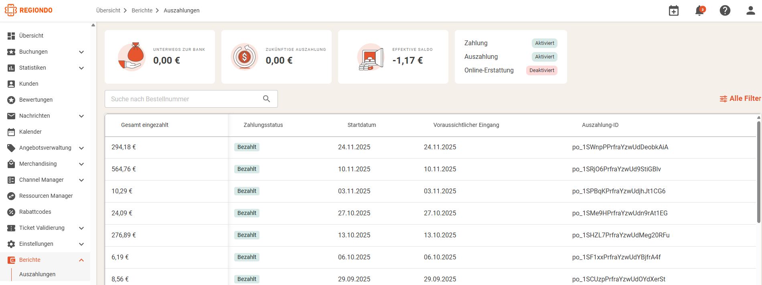Open the user account profile icon

click(x=751, y=10)
